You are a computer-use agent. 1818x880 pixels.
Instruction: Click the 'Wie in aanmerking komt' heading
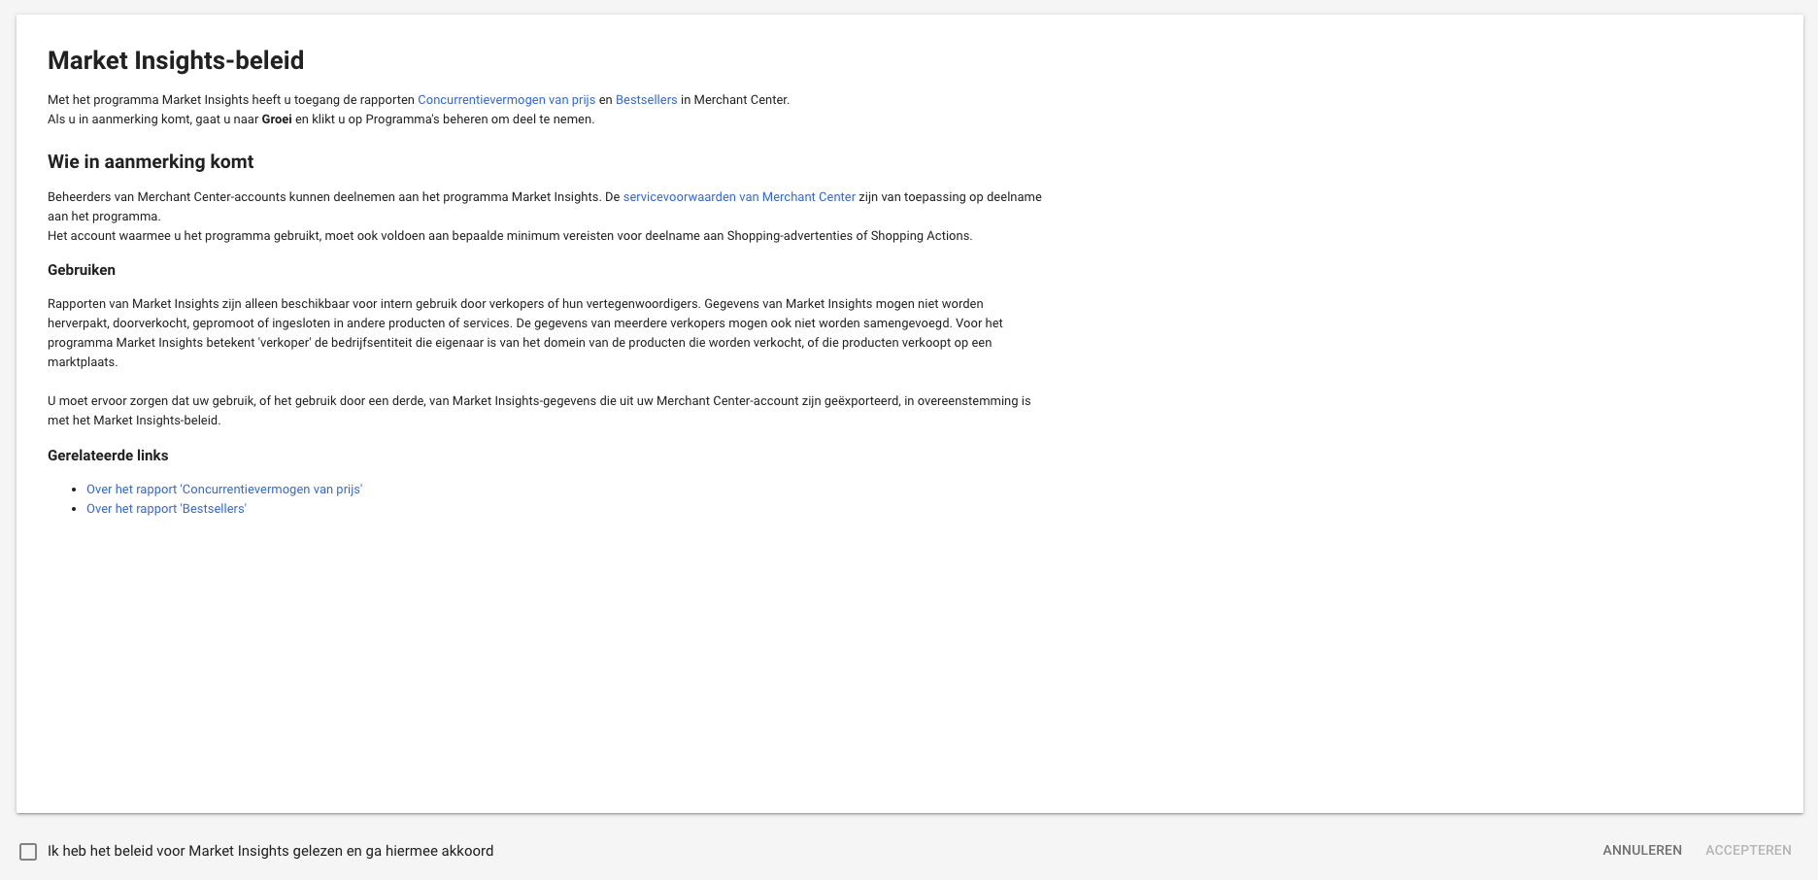[x=151, y=162]
